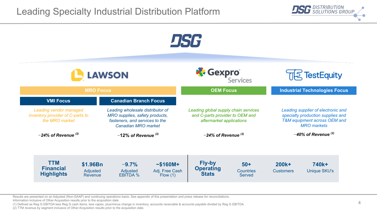Click the 'Customers' label
This screenshot has width=377, height=210.
coord(283,171)
